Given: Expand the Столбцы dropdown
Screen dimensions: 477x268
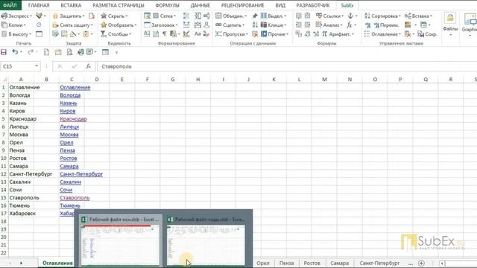Looking at the screenshot, I should click(x=116, y=34).
